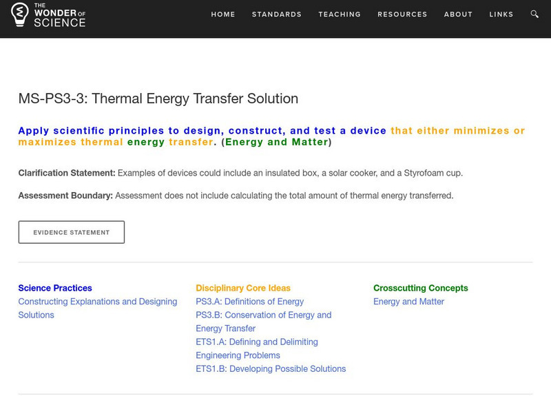Follow ETS1.A: Defining and Delimiting link
Viewport: 551px width, 396px height.
pos(256,342)
